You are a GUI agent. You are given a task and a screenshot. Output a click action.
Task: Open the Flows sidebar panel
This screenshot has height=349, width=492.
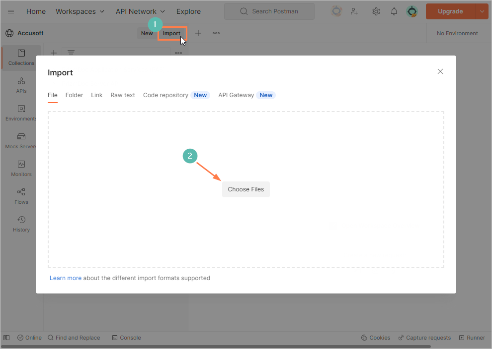point(21,196)
